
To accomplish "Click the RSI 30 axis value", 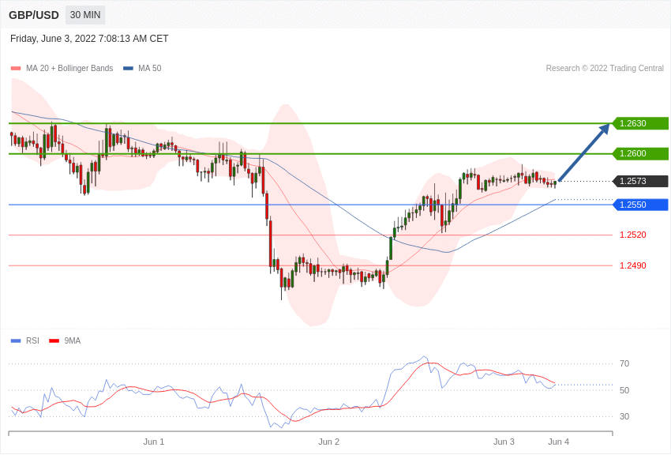I will pyautogui.click(x=624, y=416).
